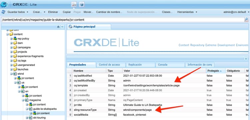Select the ski-touring page node icon
This screenshot has width=250, height=120.
click(x=30, y=118)
